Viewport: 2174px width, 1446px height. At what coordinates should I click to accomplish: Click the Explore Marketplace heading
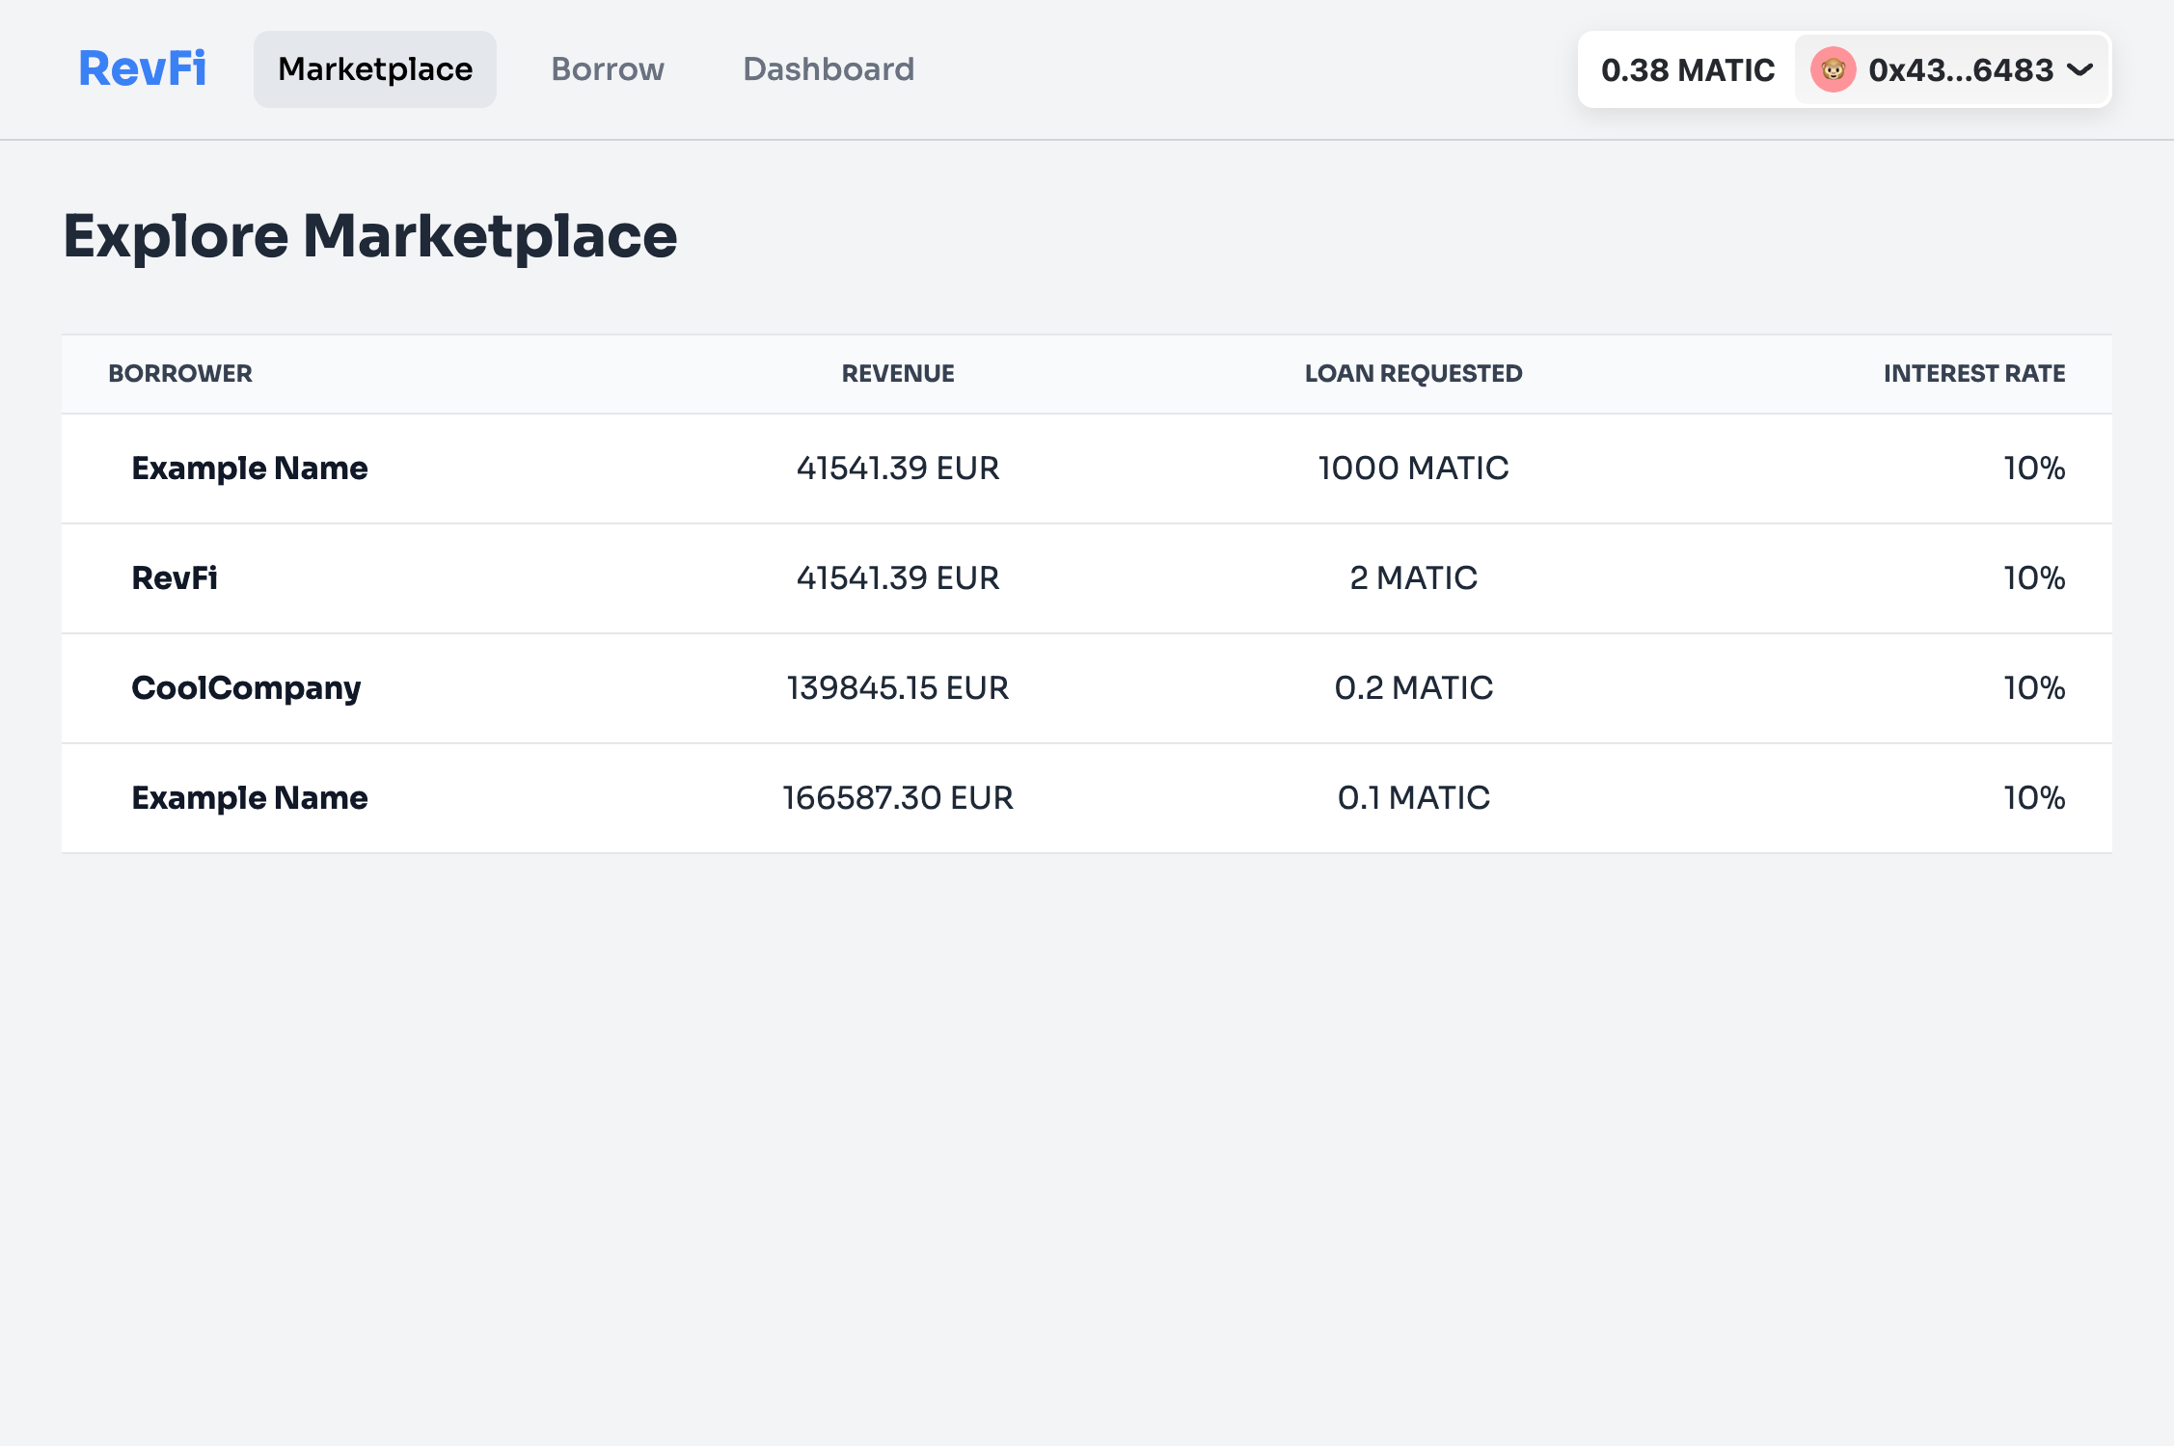370,236
